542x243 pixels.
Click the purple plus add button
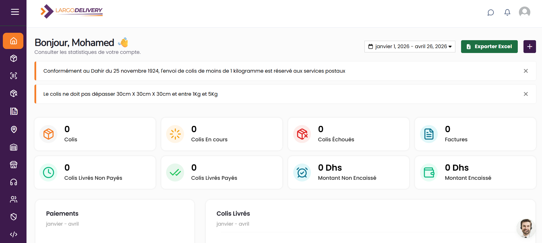(529, 46)
